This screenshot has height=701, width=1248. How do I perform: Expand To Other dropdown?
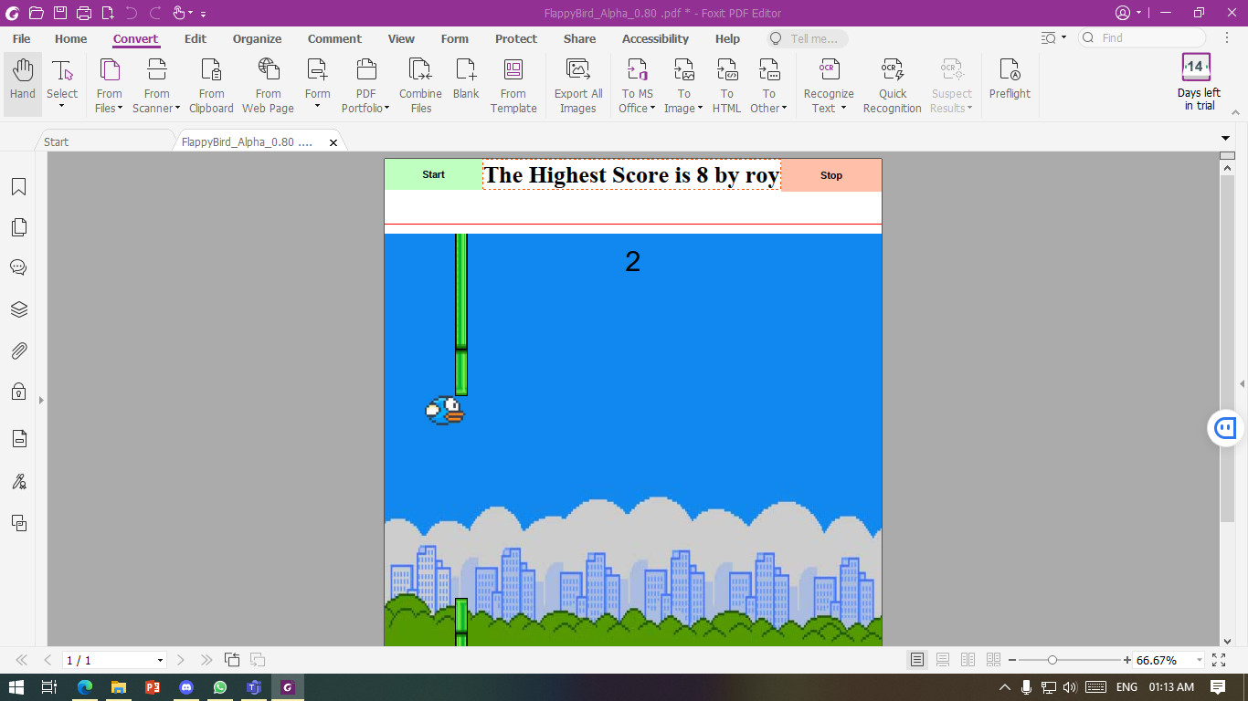[785, 109]
